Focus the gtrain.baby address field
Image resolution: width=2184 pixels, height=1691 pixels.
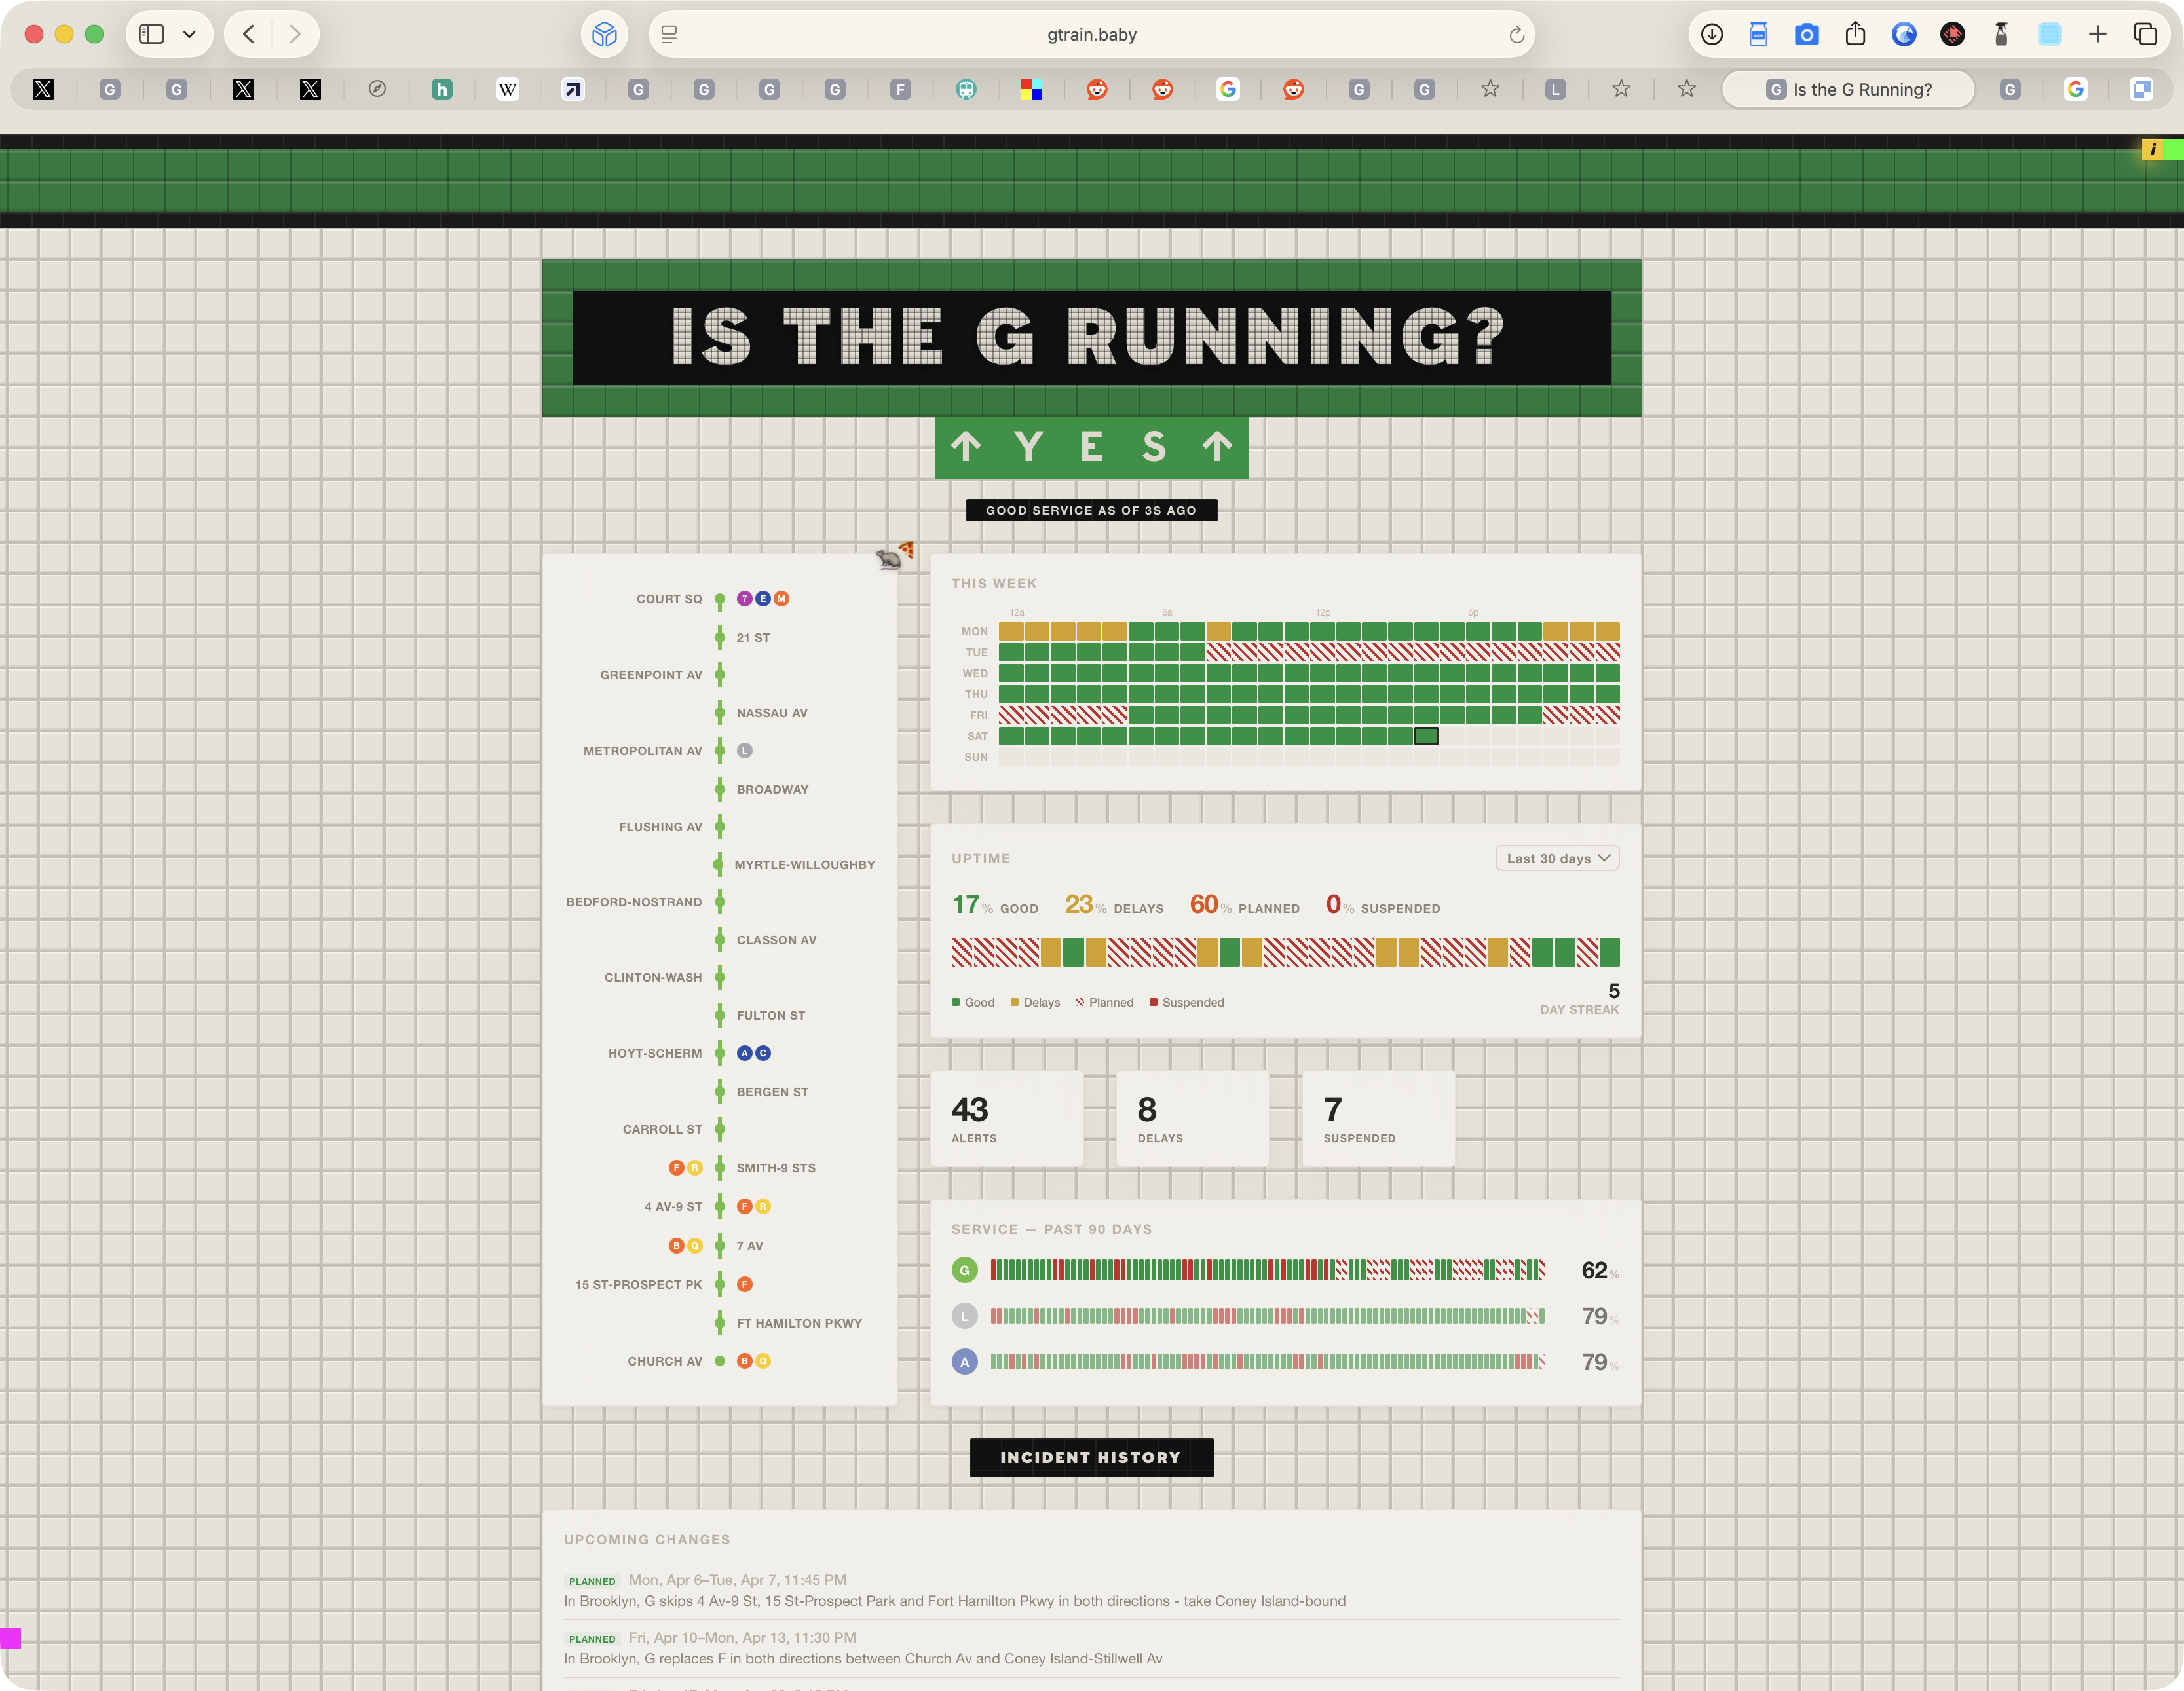click(x=1091, y=34)
